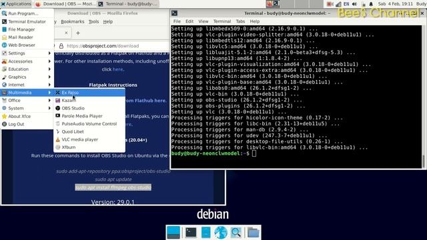
Task: Expand the Accessories submenu
Action: pos(27,61)
